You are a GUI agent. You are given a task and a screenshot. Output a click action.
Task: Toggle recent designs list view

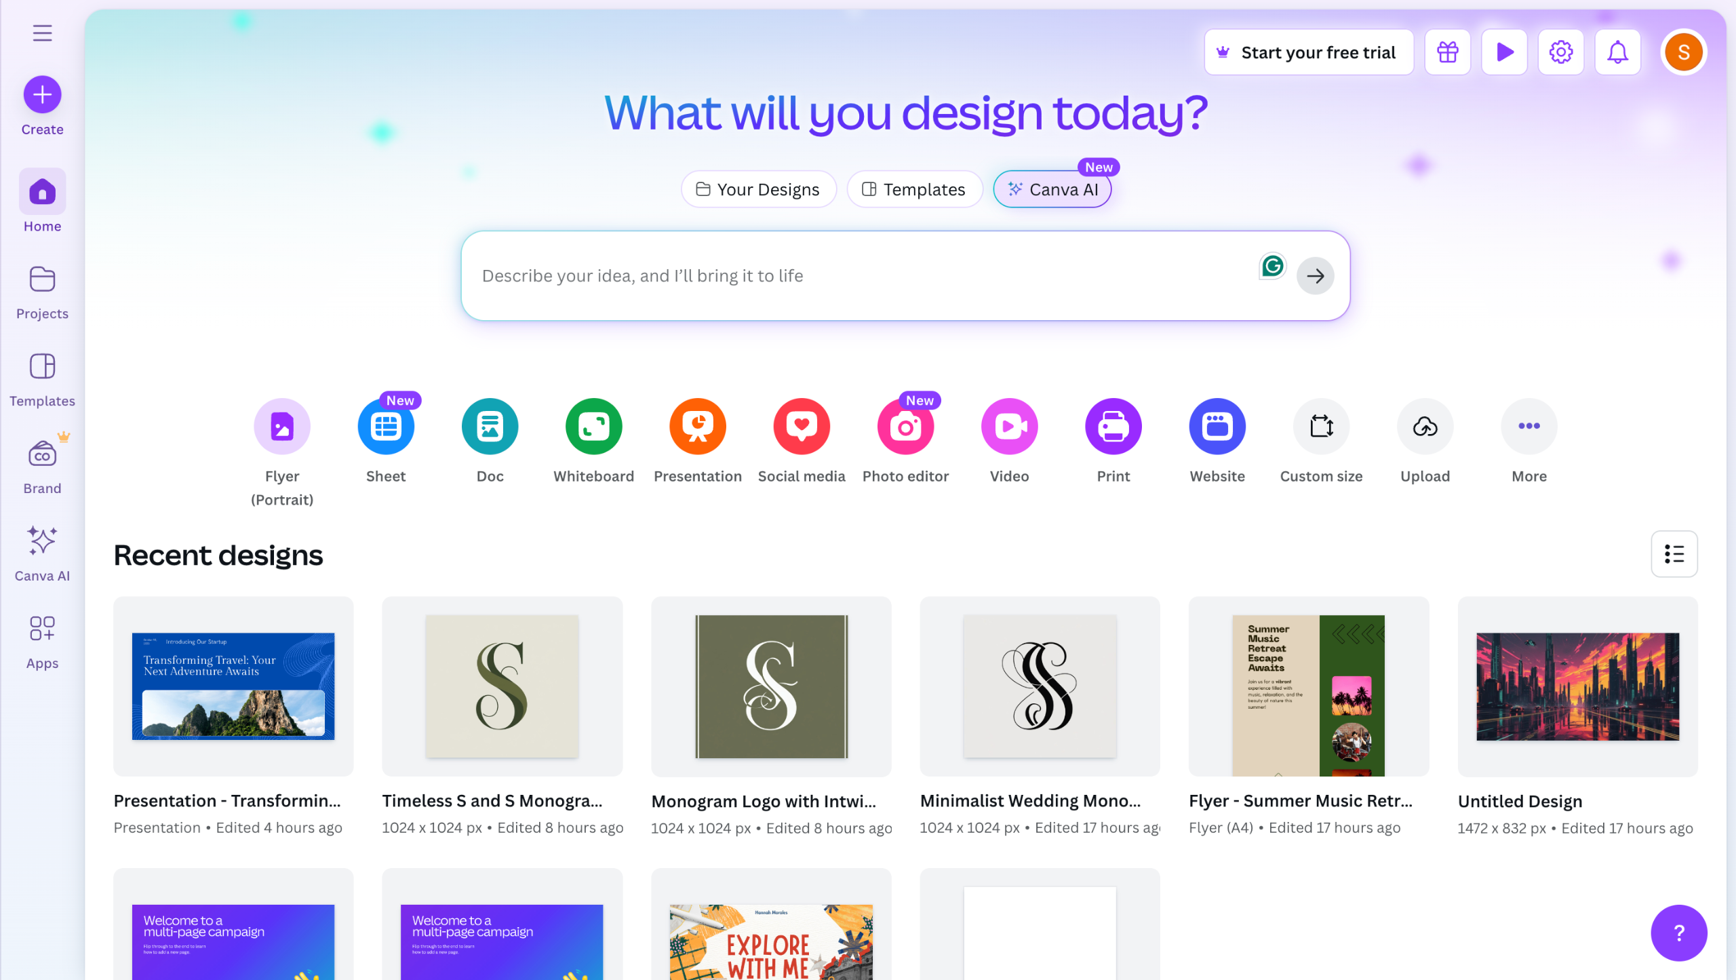coord(1674,554)
